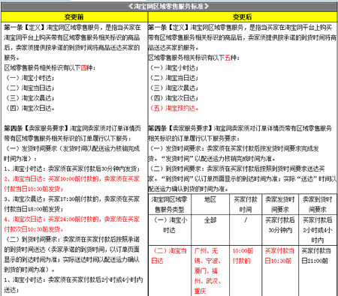Click (三)淘宝次晨达 in the left list
This screenshot has height=296, width=338.
tap(30, 98)
